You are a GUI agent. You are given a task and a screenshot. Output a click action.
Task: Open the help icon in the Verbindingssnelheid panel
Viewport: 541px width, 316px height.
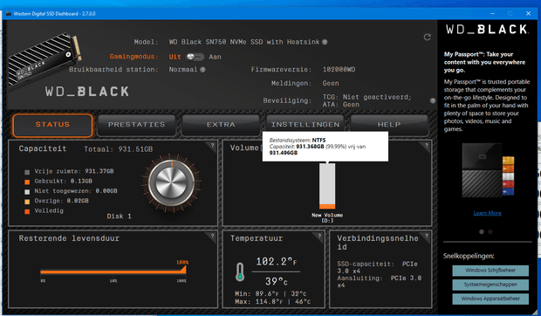pos(427,237)
